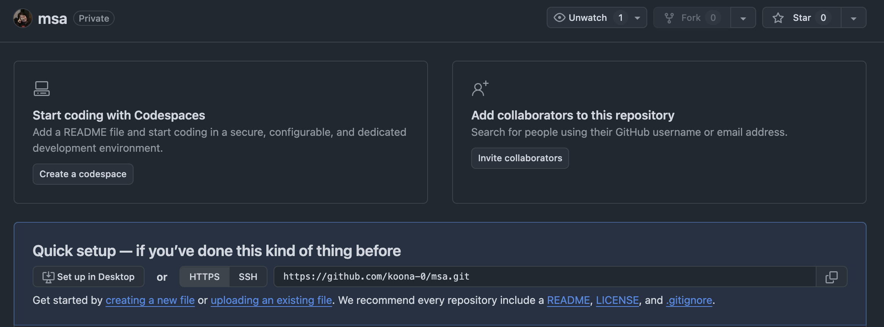Expand the Unwatch notifications dropdown arrow
The image size is (884, 327).
[x=637, y=18]
